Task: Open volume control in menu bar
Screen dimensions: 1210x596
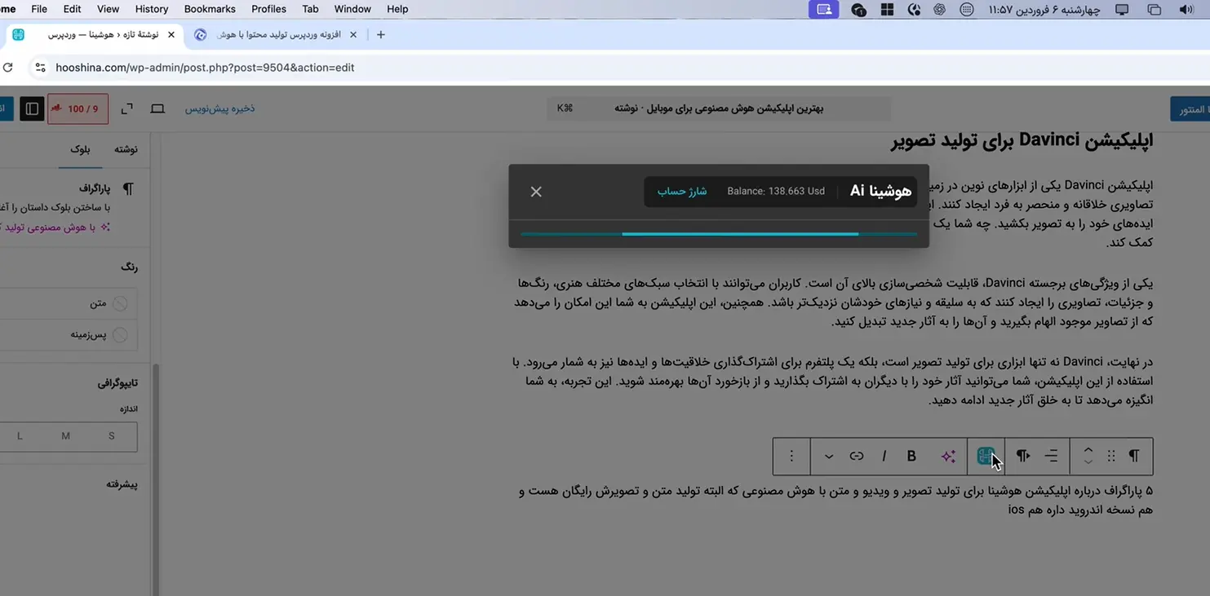Action: click(x=1186, y=10)
